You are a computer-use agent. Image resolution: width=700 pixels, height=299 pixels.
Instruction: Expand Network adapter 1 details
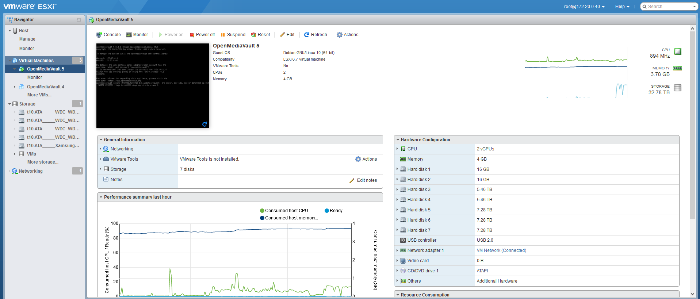click(x=397, y=250)
